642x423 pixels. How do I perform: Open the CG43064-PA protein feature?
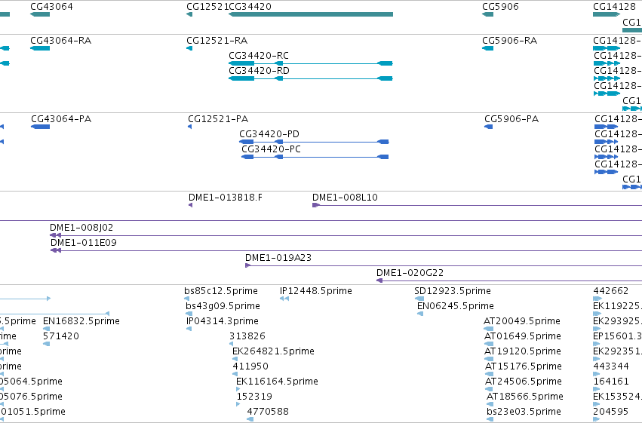(x=41, y=127)
